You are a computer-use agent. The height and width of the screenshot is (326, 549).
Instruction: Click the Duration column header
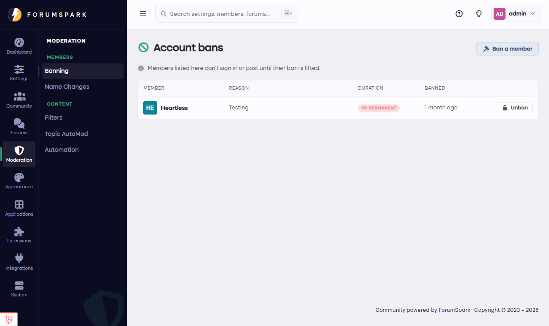pyautogui.click(x=371, y=88)
